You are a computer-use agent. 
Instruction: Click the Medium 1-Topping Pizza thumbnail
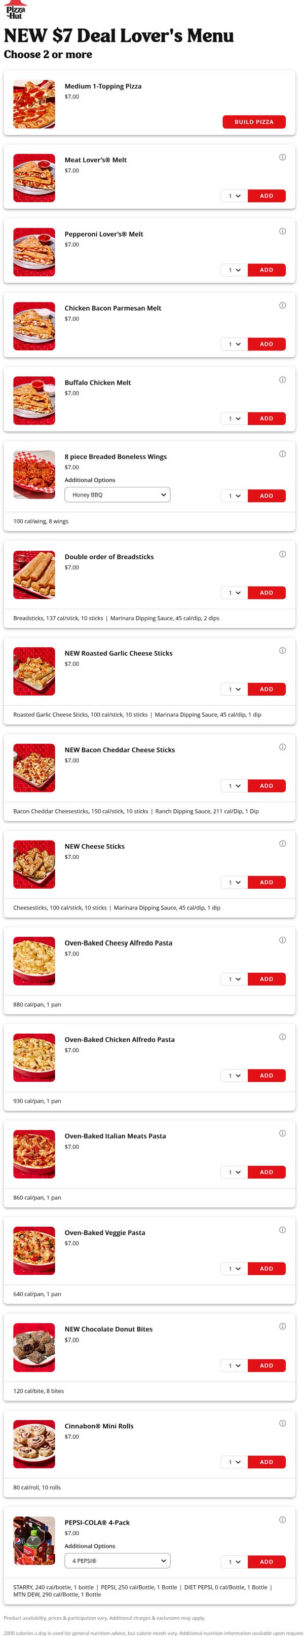click(x=34, y=104)
